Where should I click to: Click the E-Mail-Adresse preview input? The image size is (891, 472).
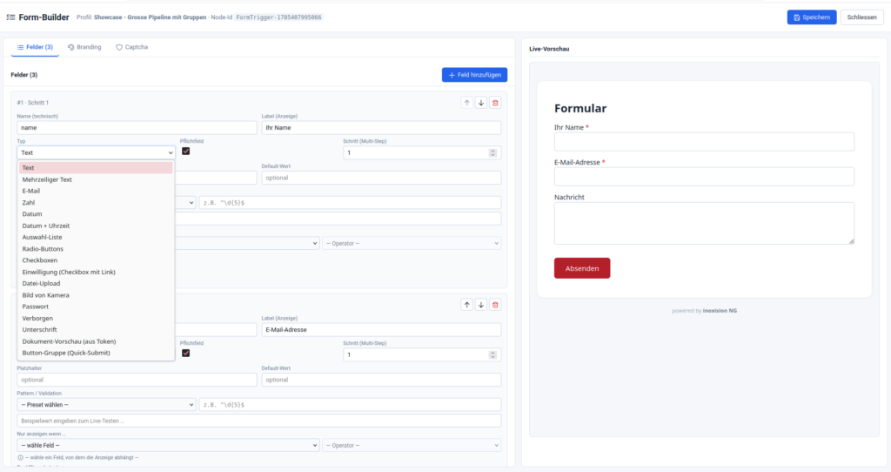(704, 176)
